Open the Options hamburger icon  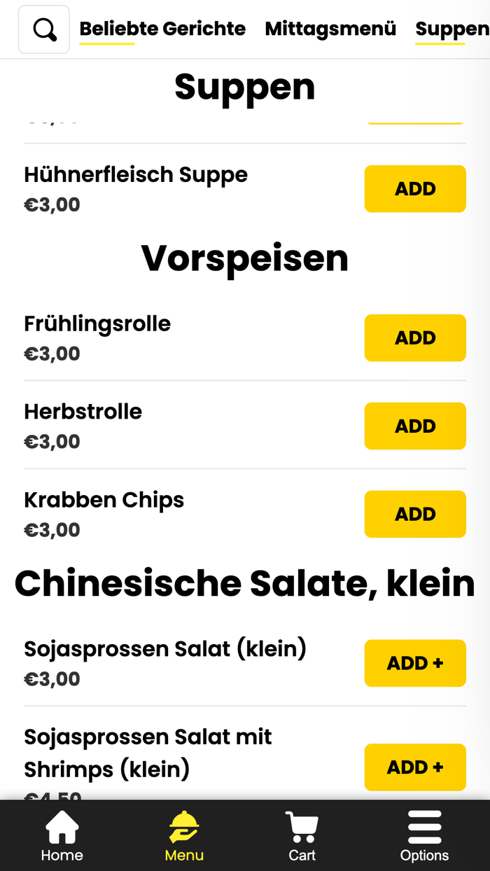click(425, 835)
